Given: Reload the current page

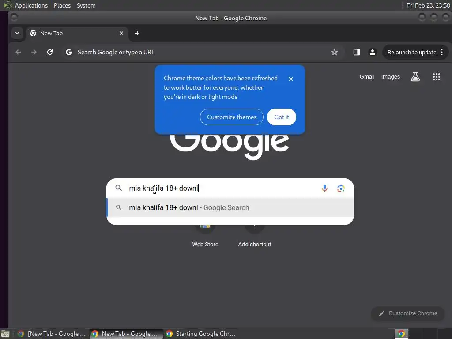Looking at the screenshot, I should 50,52.
